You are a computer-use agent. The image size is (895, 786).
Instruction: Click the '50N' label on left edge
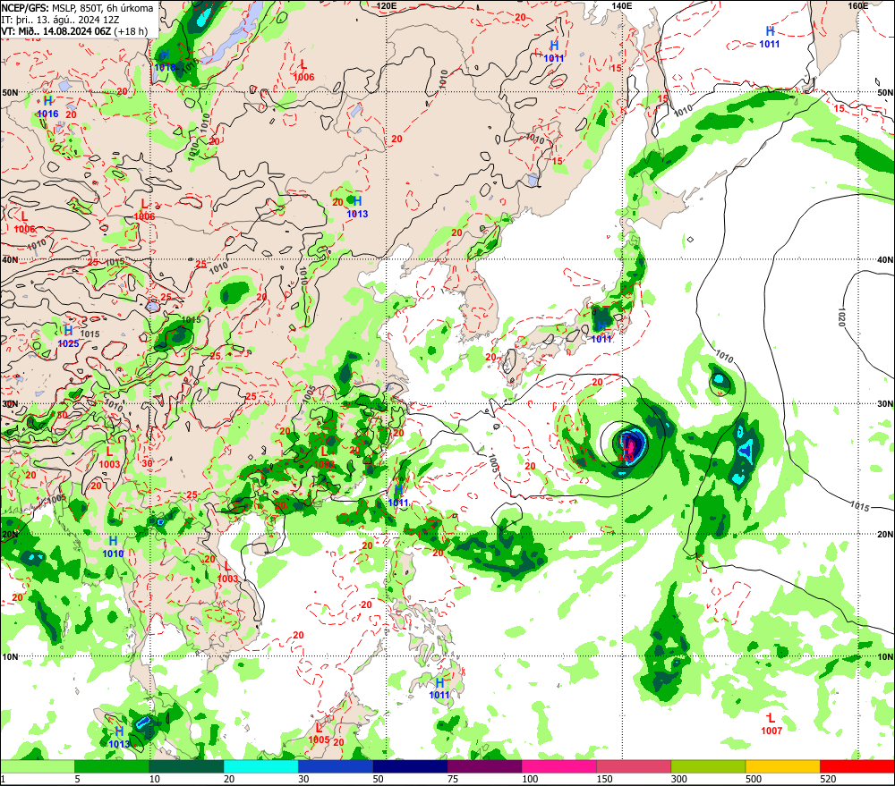pos(10,93)
